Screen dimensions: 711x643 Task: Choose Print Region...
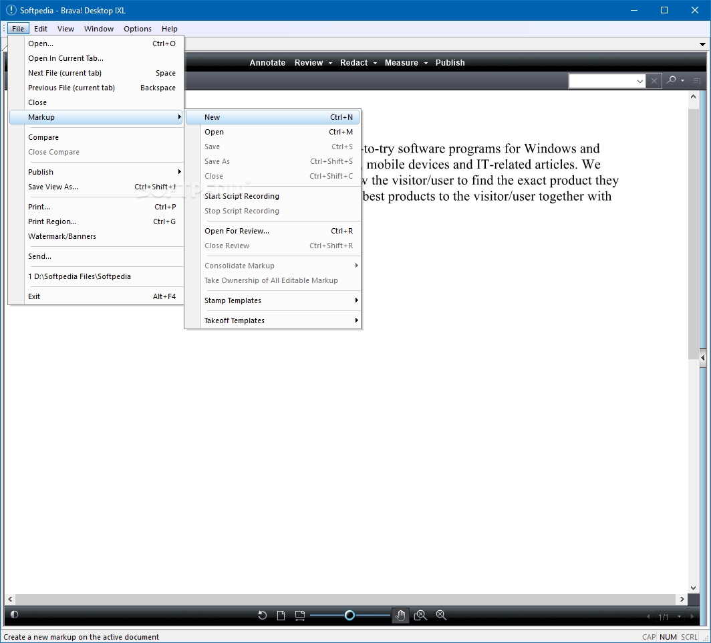pyautogui.click(x=96, y=221)
